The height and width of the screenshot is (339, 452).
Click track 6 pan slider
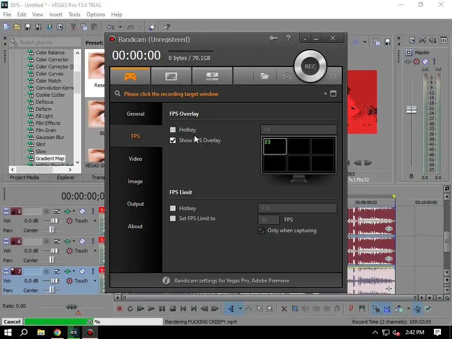coord(52,260)
